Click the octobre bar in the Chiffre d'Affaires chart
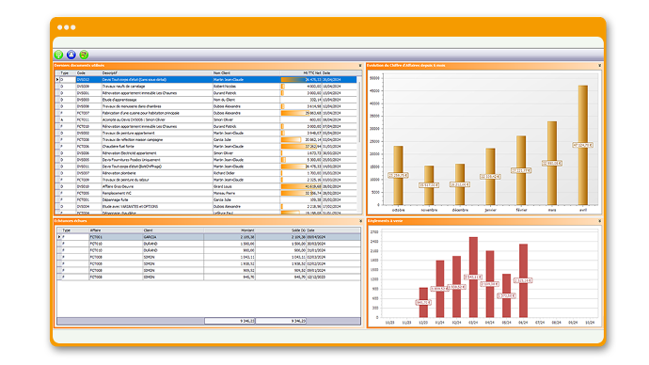 click(398, 176)
